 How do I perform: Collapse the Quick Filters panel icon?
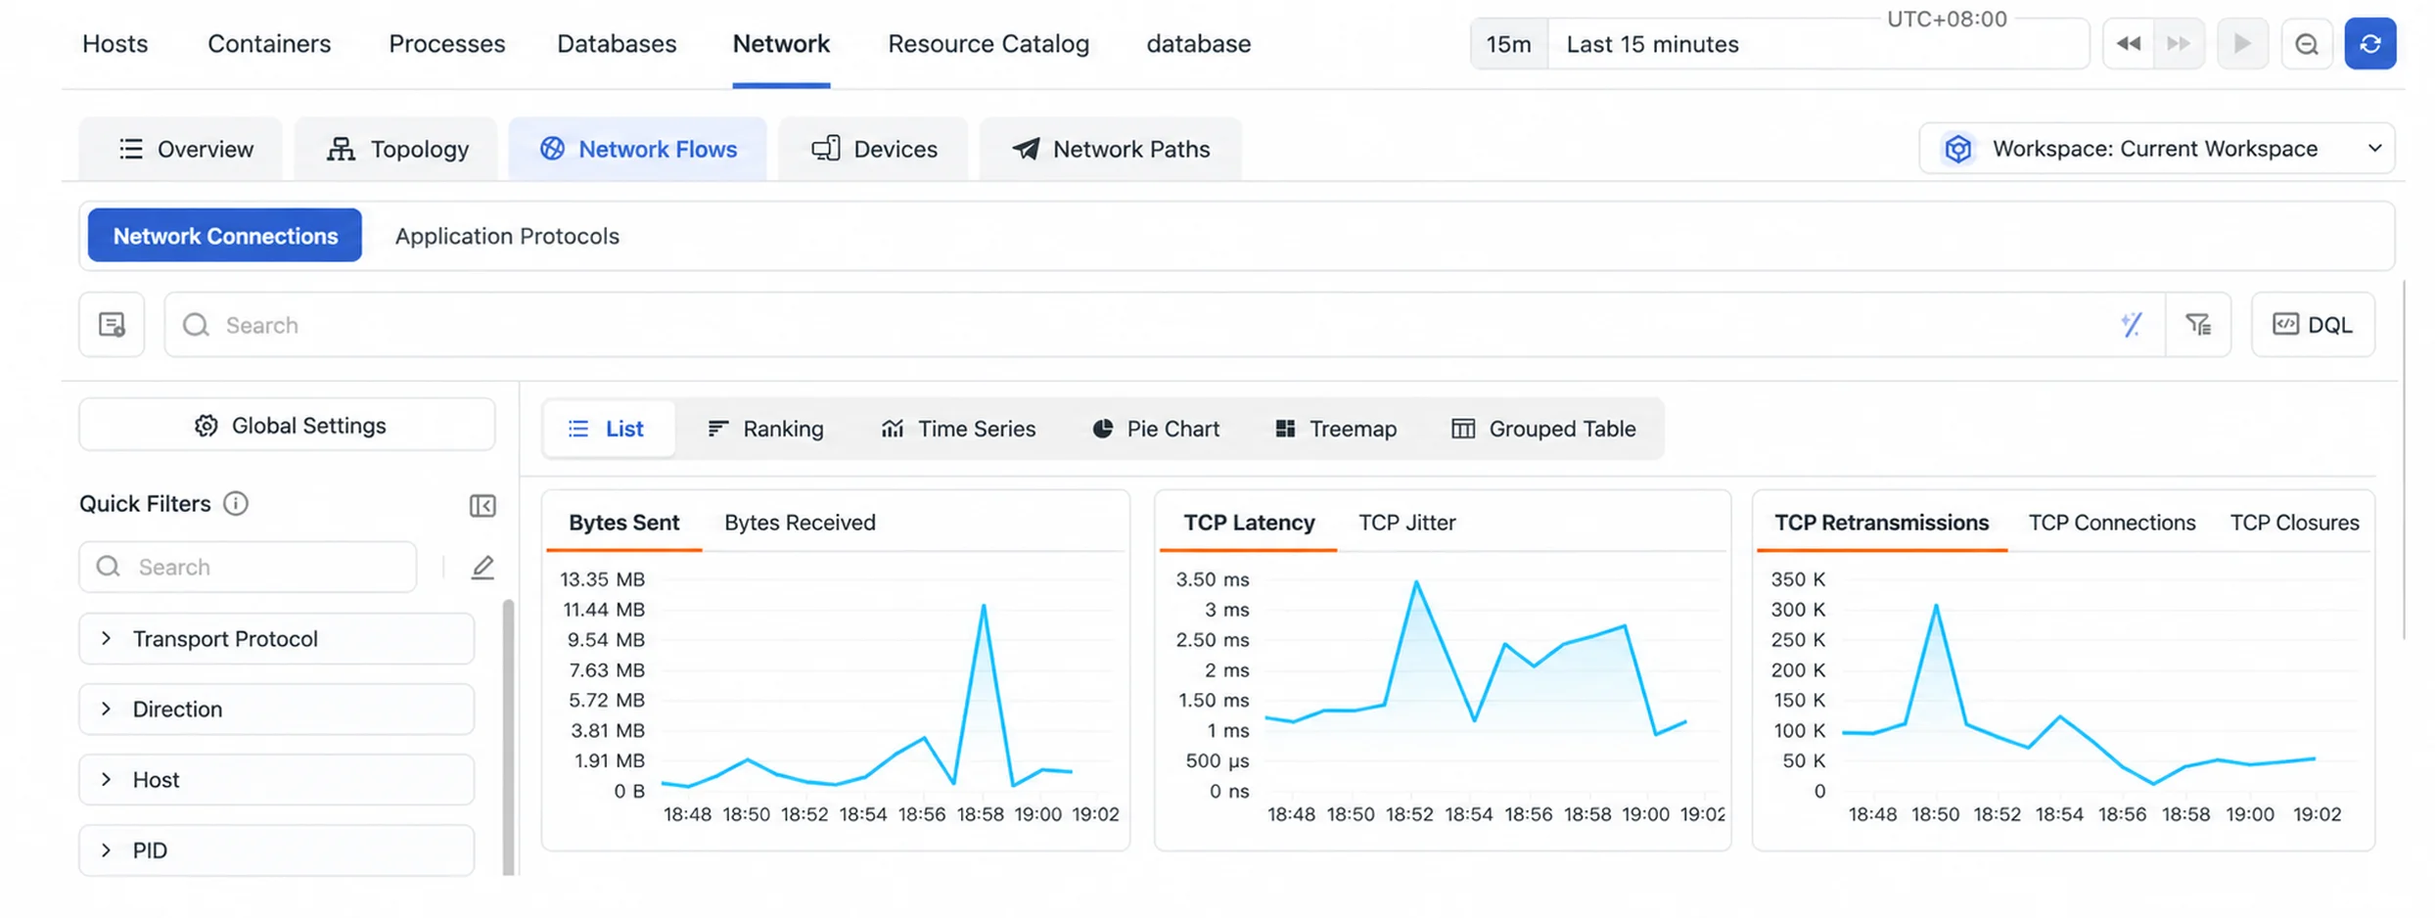point(482,505)
